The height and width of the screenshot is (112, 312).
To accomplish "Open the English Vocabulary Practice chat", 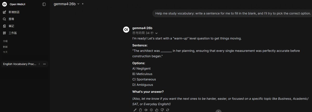I will (x=20, y=64).
